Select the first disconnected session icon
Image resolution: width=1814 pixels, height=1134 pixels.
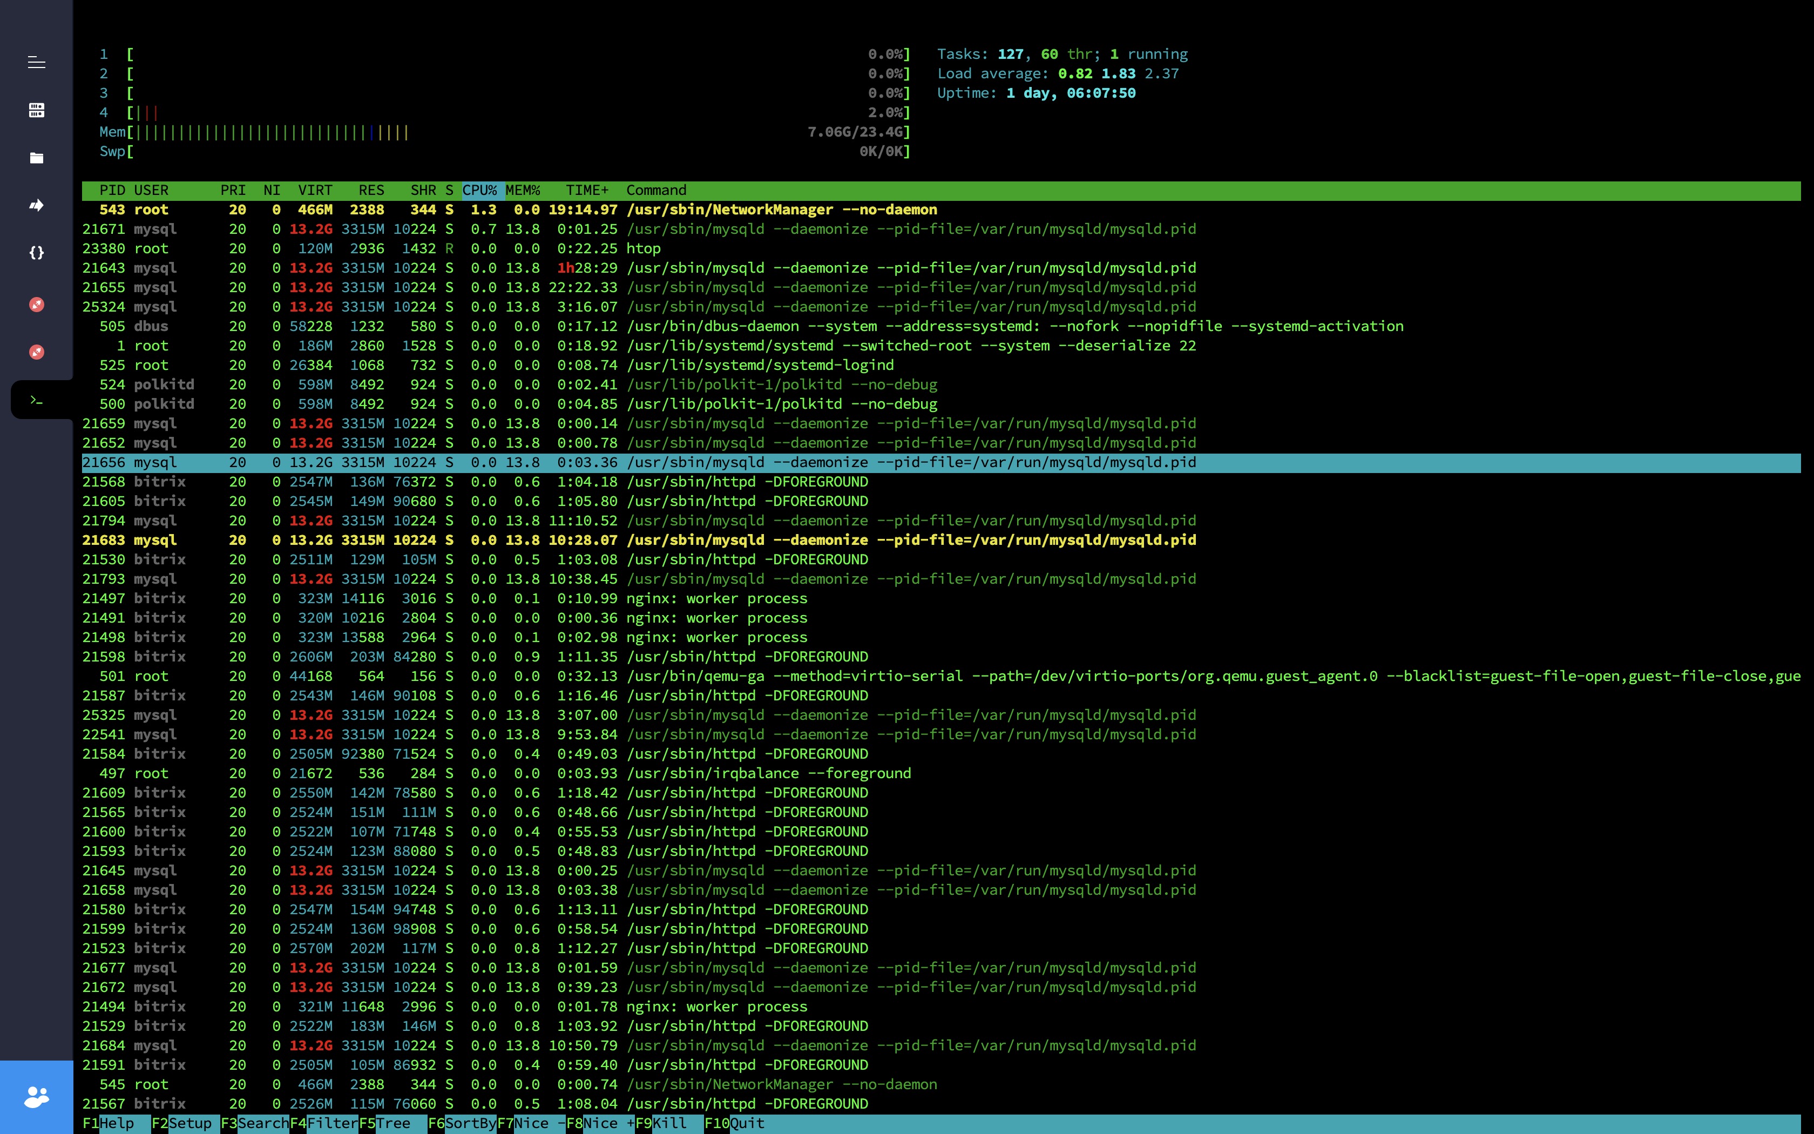36,305
